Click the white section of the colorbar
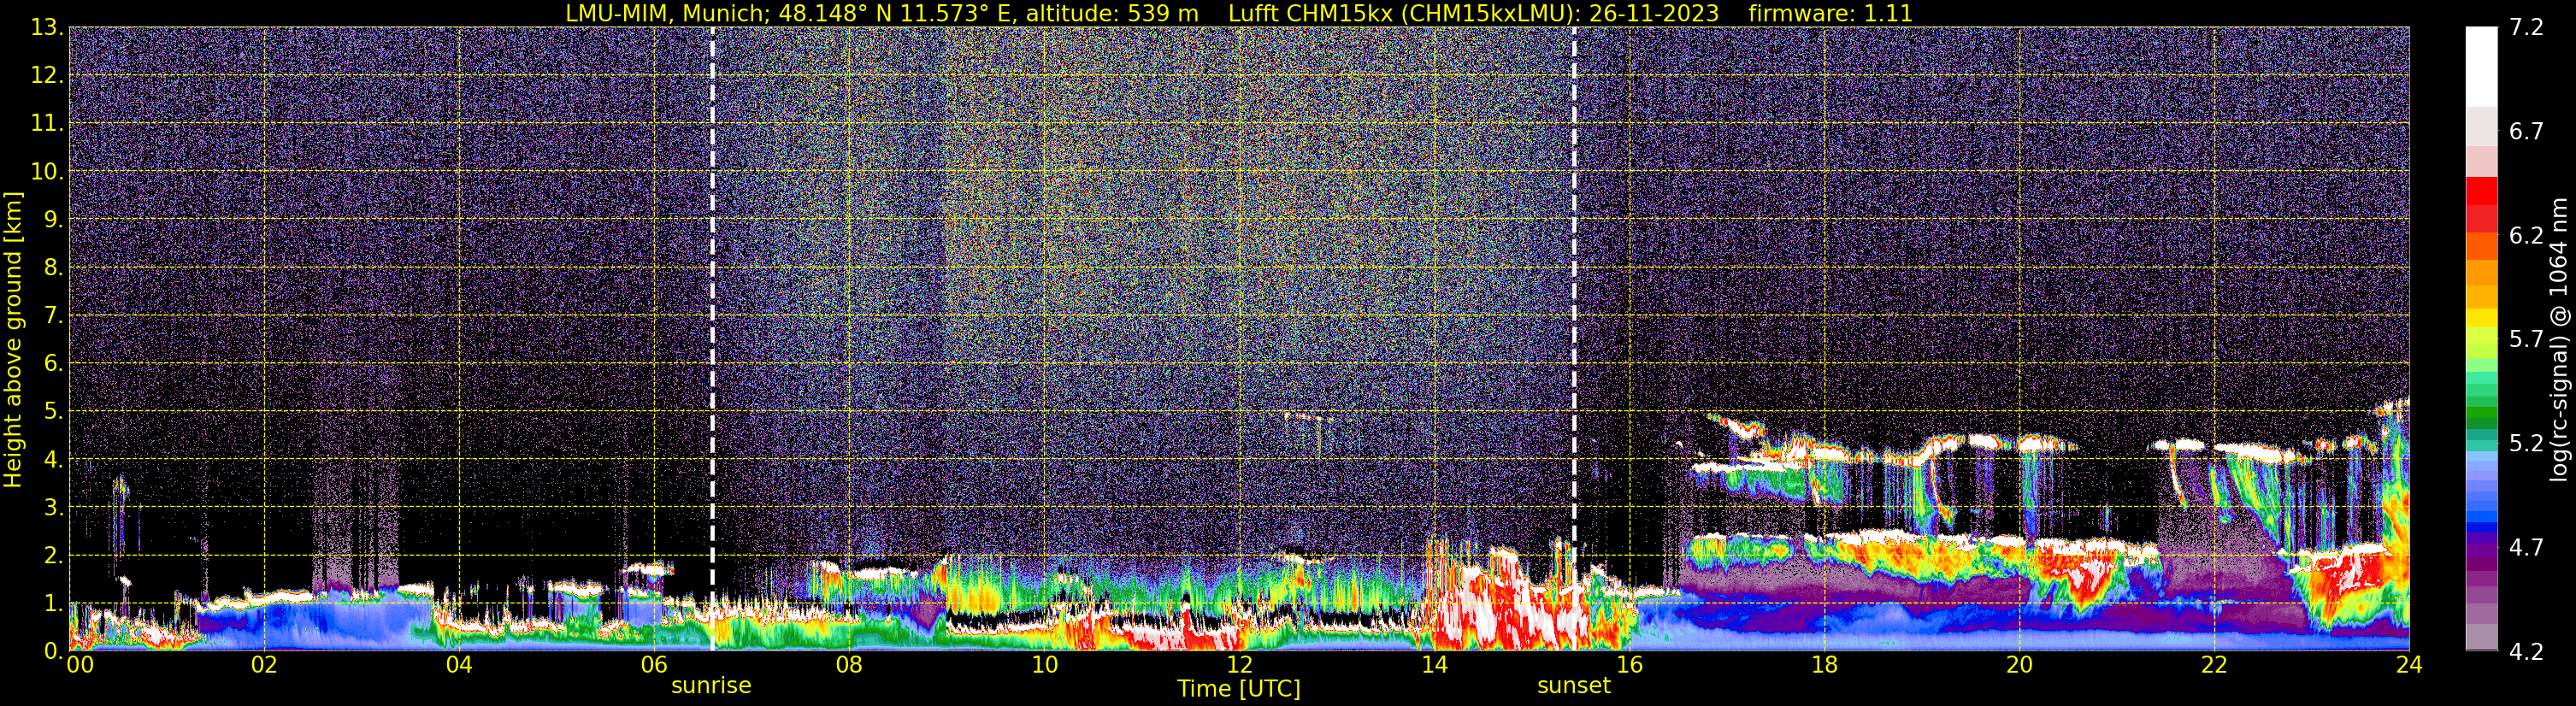The image size is (2576, 706). coord(2481,65)
